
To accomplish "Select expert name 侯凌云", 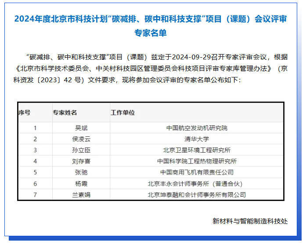I will pos(81,139).
